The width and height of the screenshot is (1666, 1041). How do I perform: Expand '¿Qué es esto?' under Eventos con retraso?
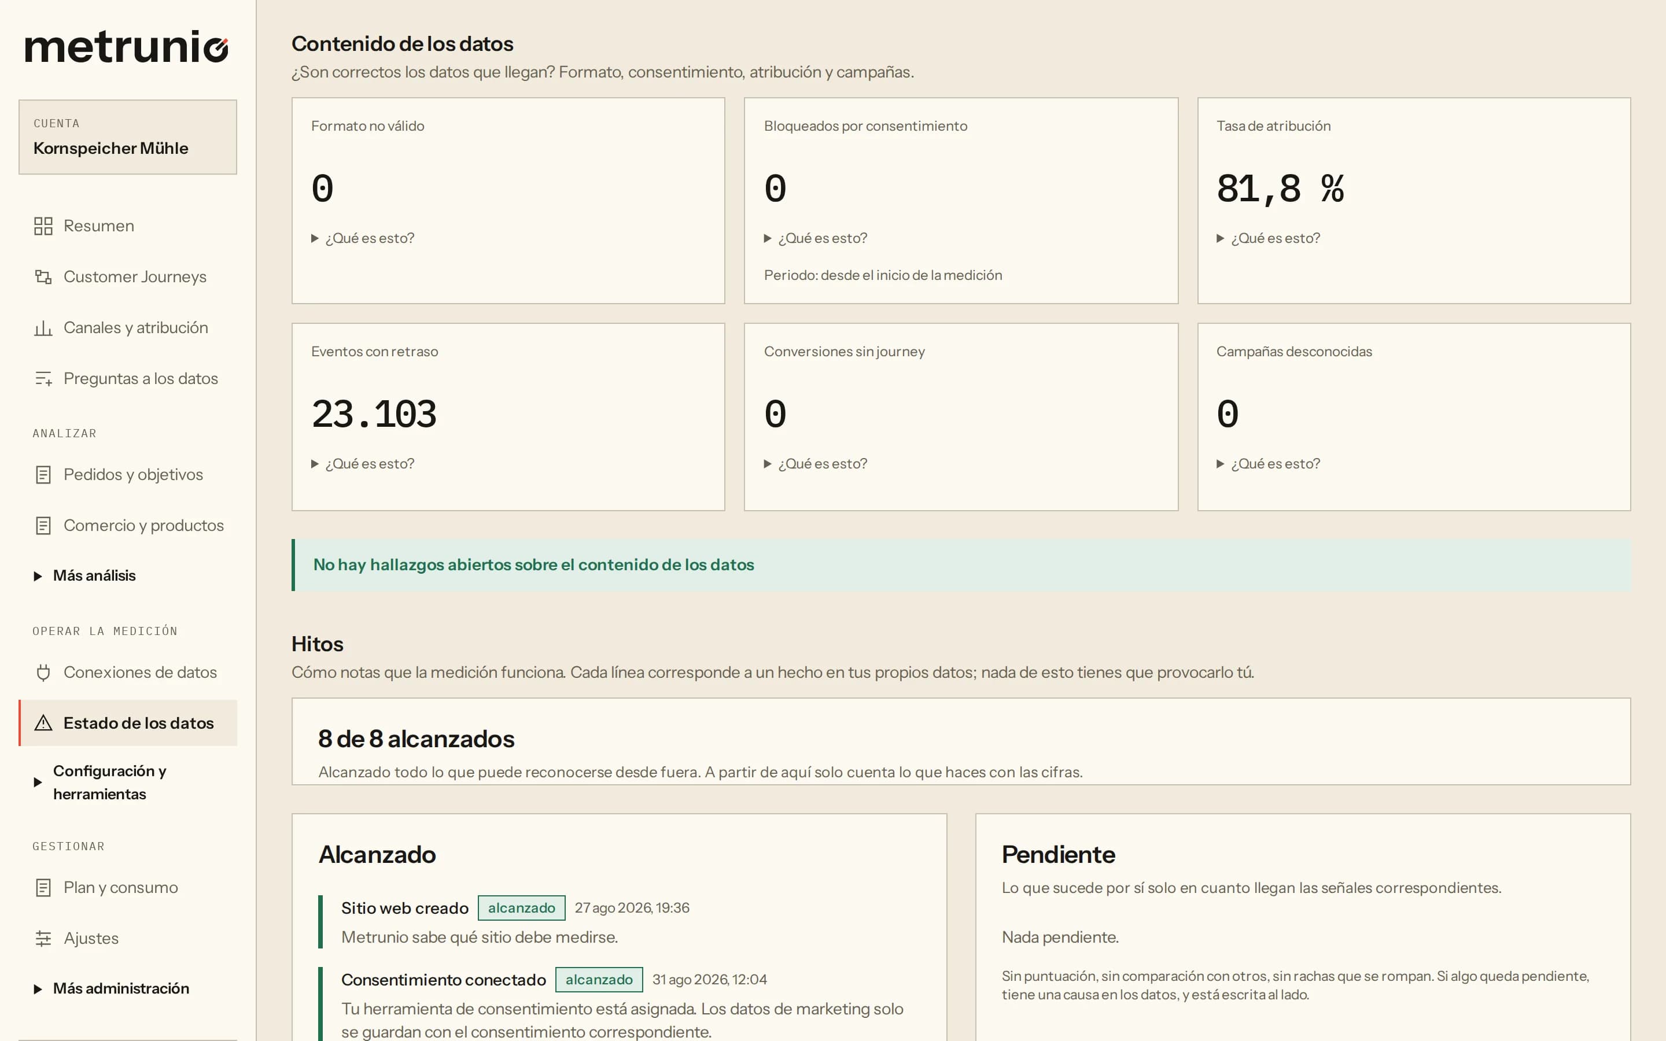[x=363, y=464]
